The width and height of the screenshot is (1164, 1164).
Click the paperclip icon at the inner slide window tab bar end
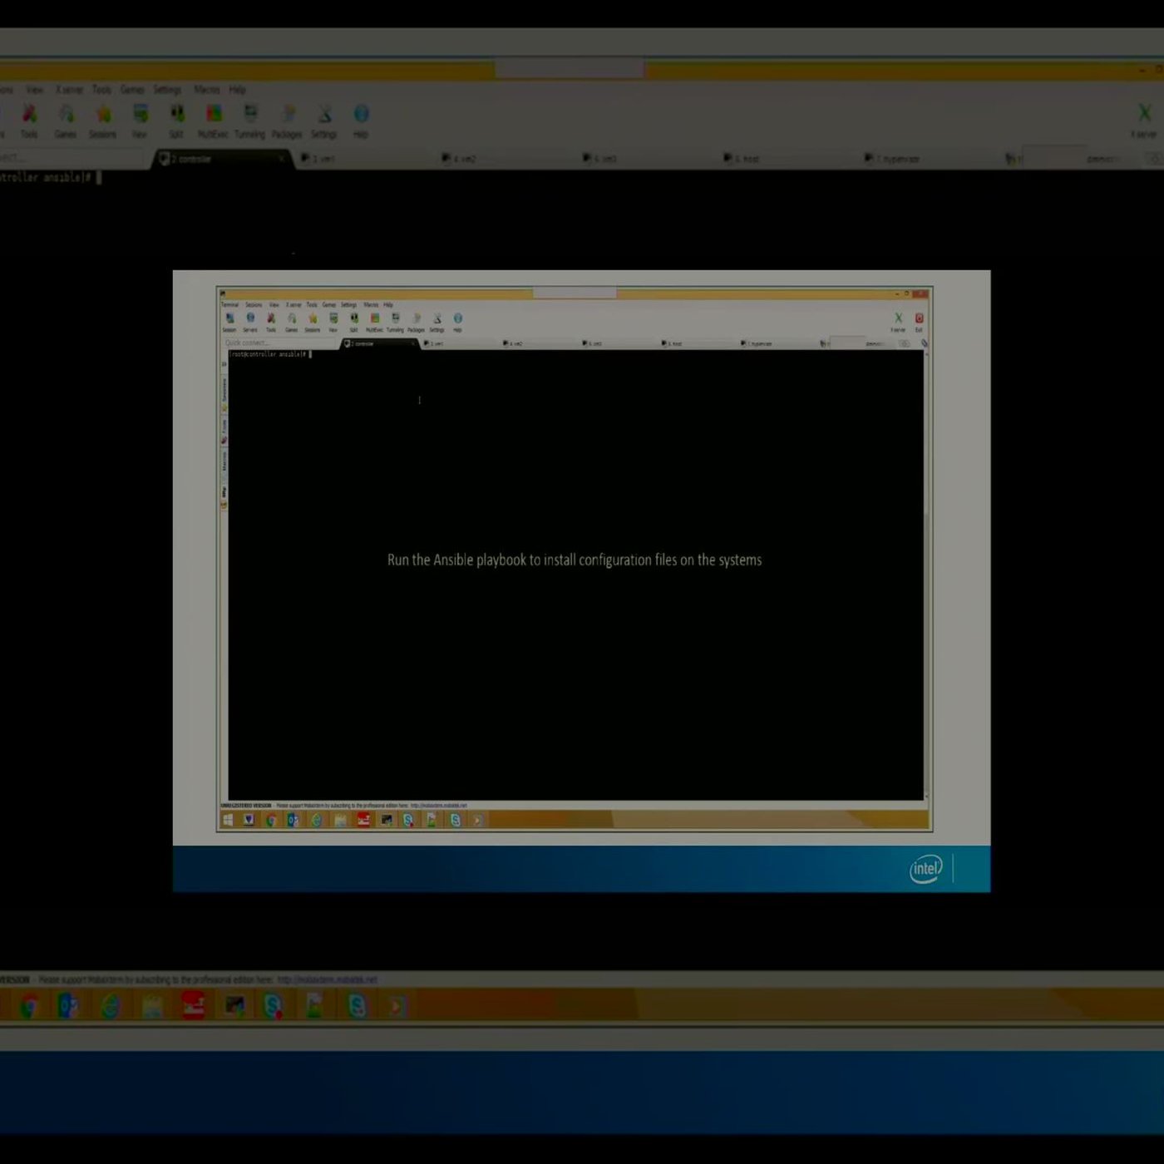pyautogui.click(x=924, y=343)
